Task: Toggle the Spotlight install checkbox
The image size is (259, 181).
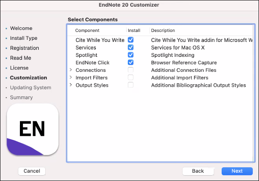Action: pos(130,55)
